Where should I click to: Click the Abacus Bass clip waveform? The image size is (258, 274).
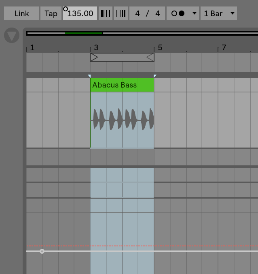pyautogui.click(x=122, y=120)
